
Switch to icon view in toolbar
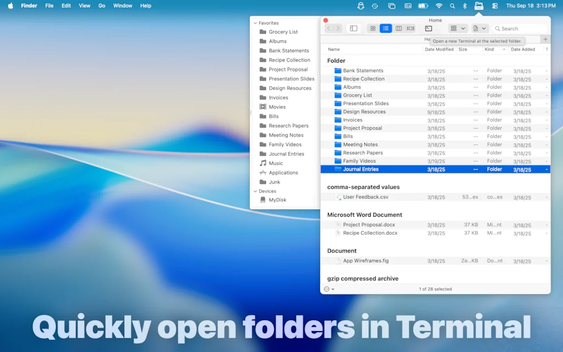click(373, 29)
